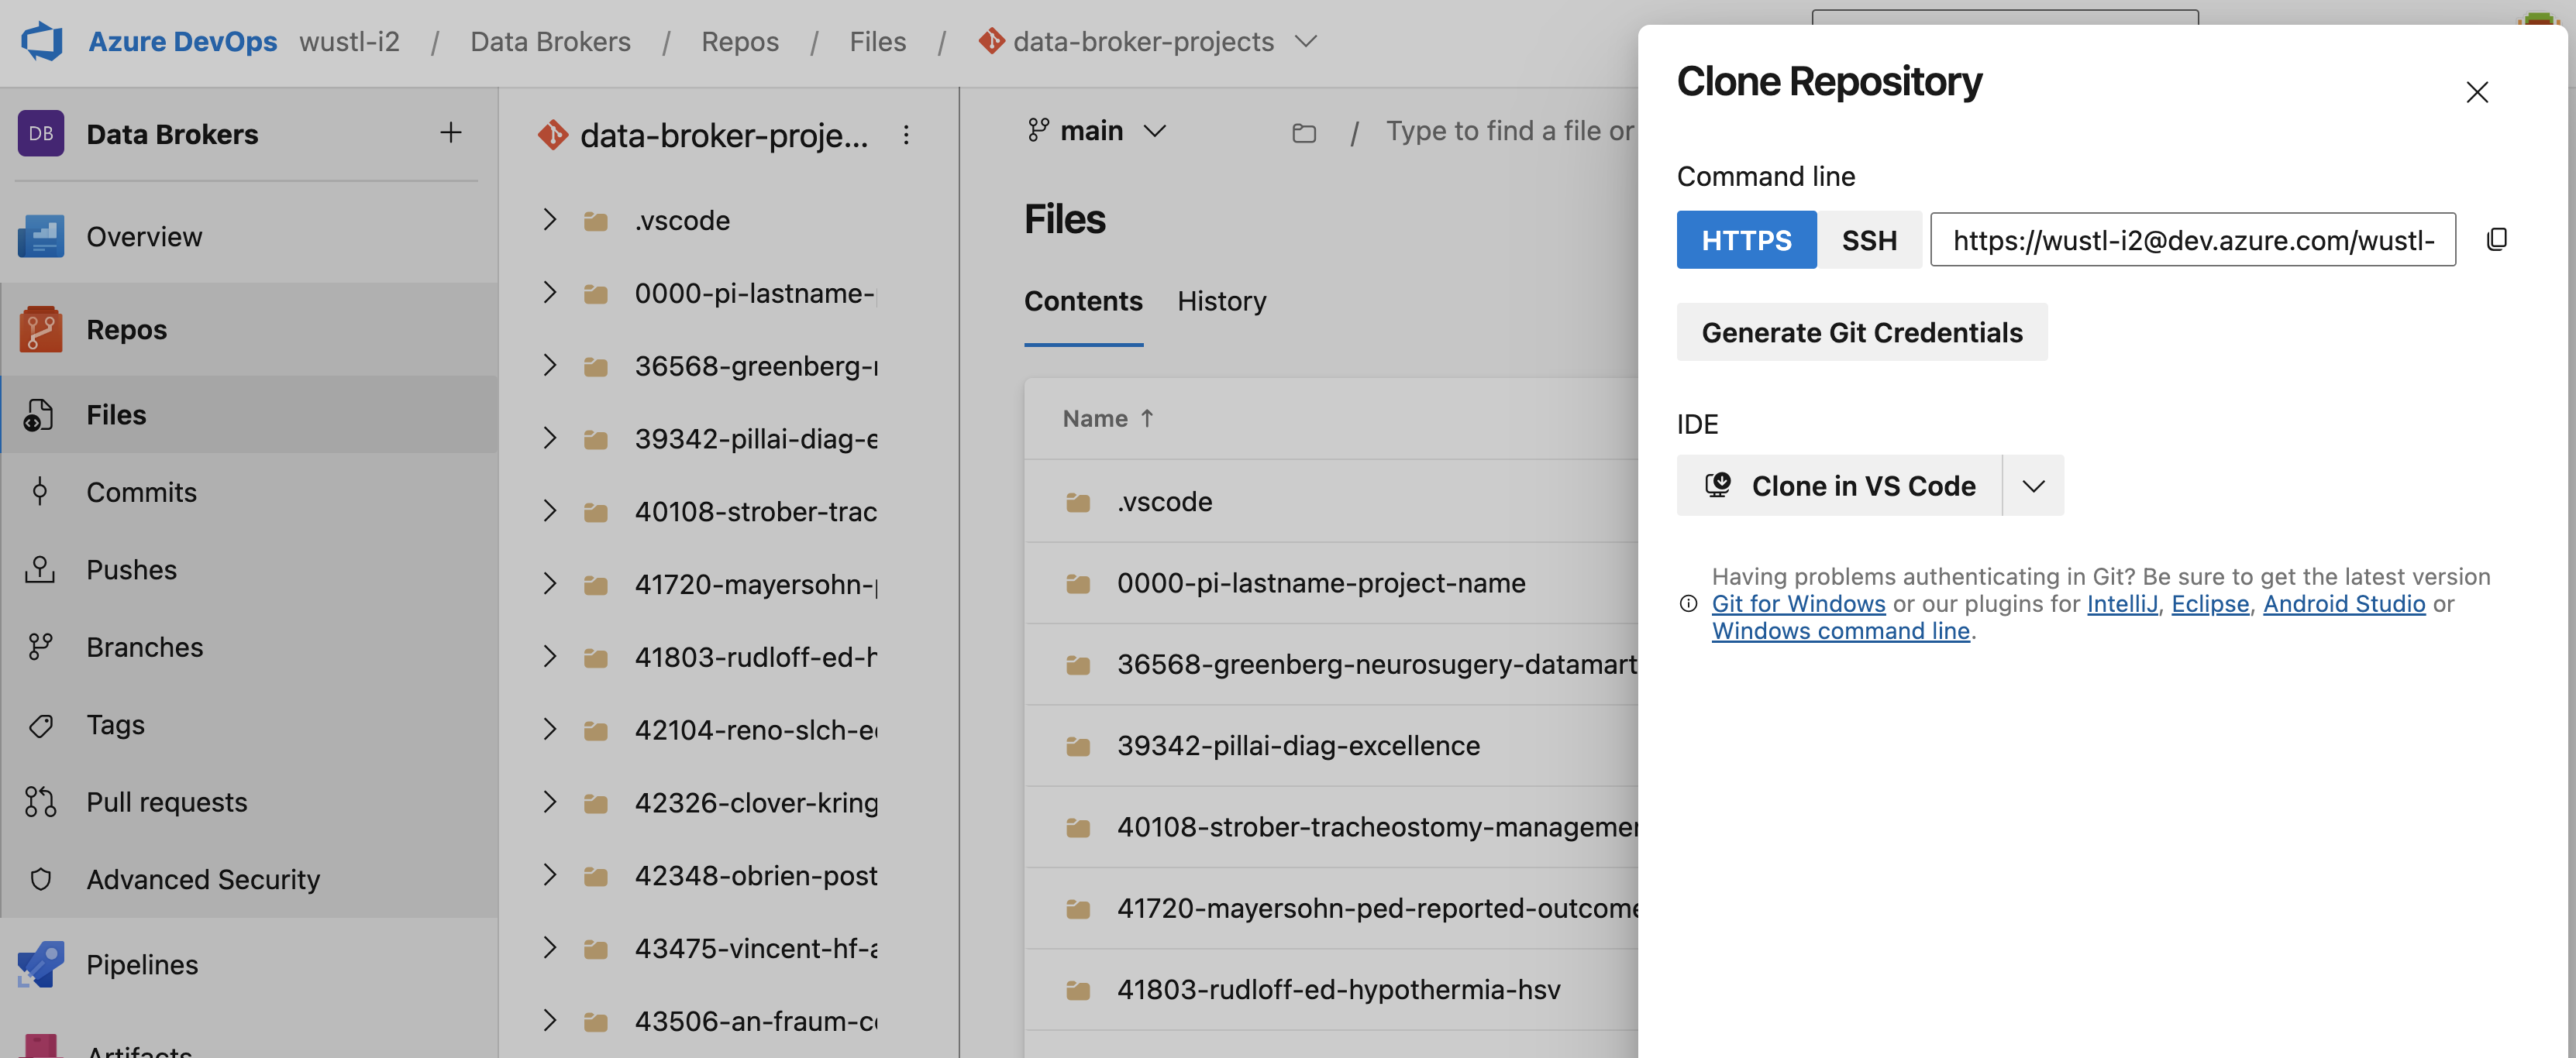
Task: Click the repo icon beside tree header
Action: click(552, 134)
